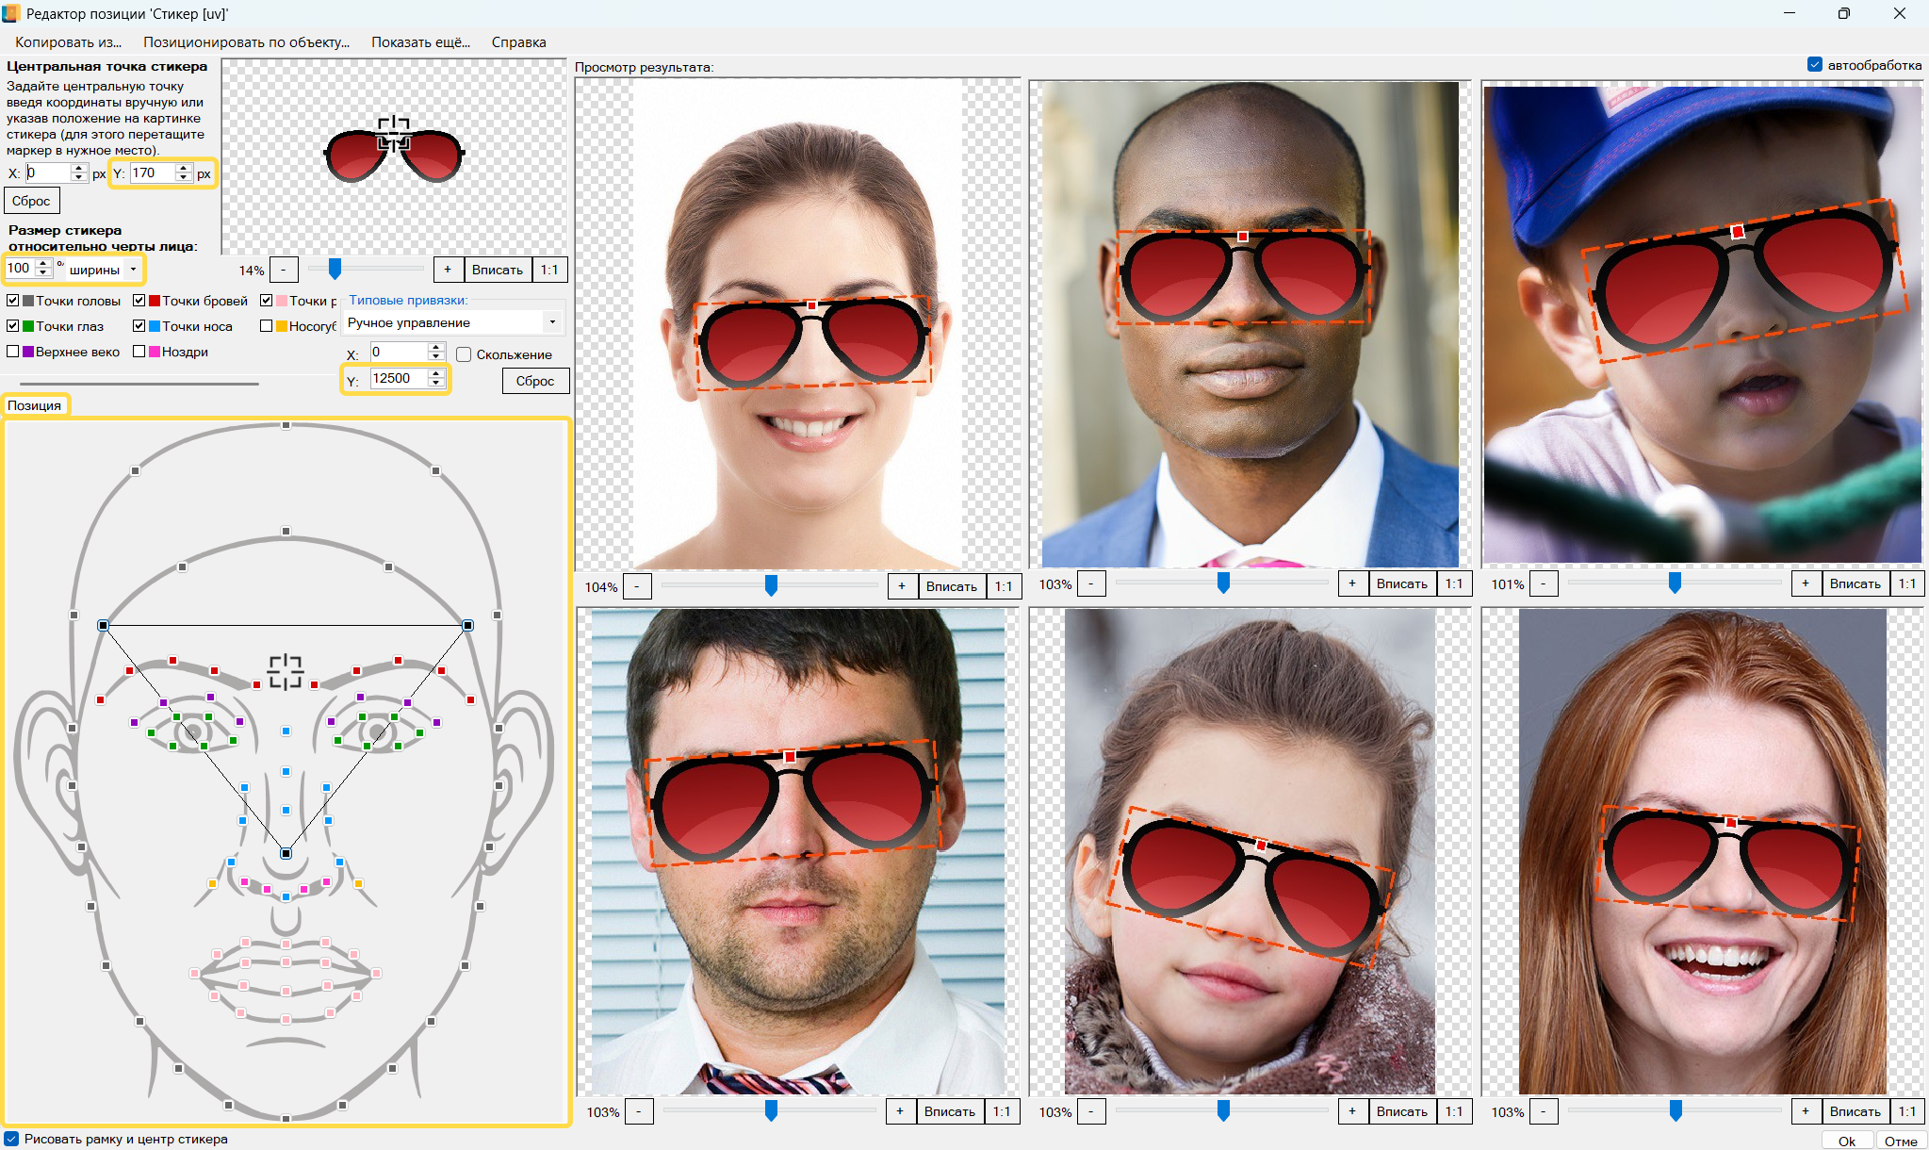Click the red center handle on first preview
Viewport: 1929px width, 1150px height.
(811, 305)
